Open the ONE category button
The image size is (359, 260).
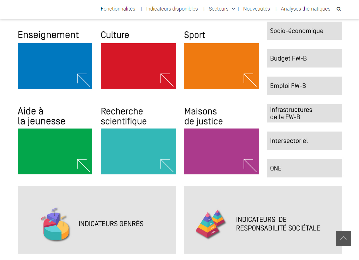[305, 168]
